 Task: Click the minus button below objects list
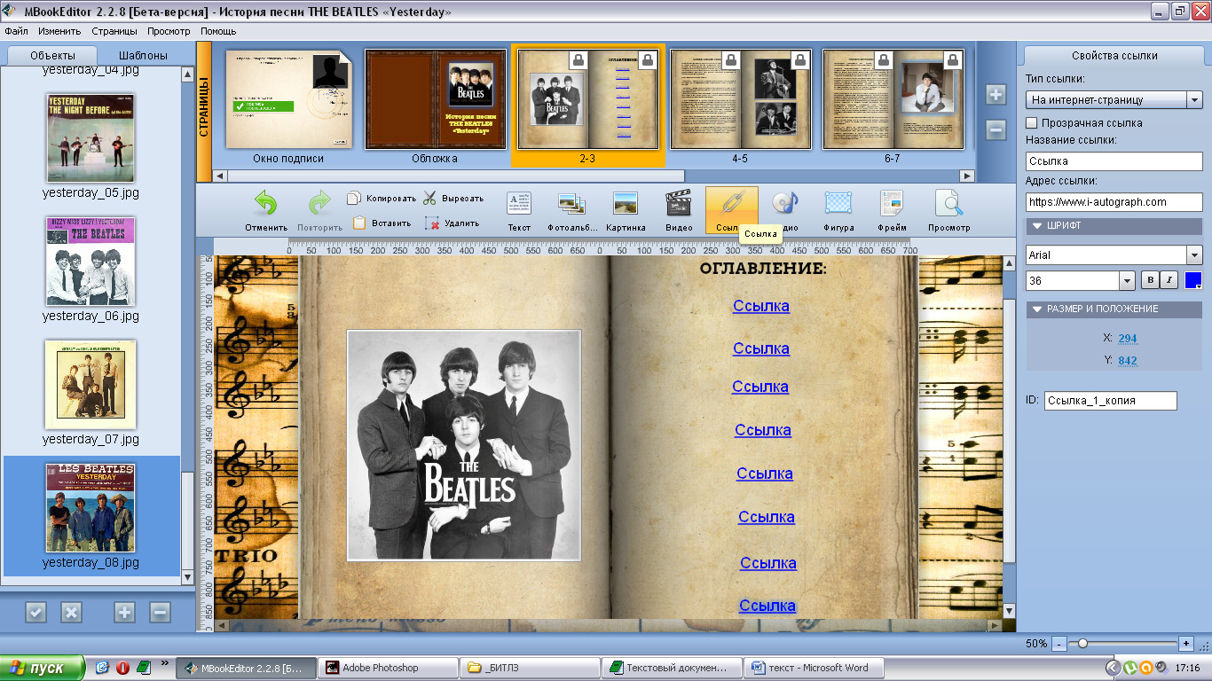coord(160,612)
